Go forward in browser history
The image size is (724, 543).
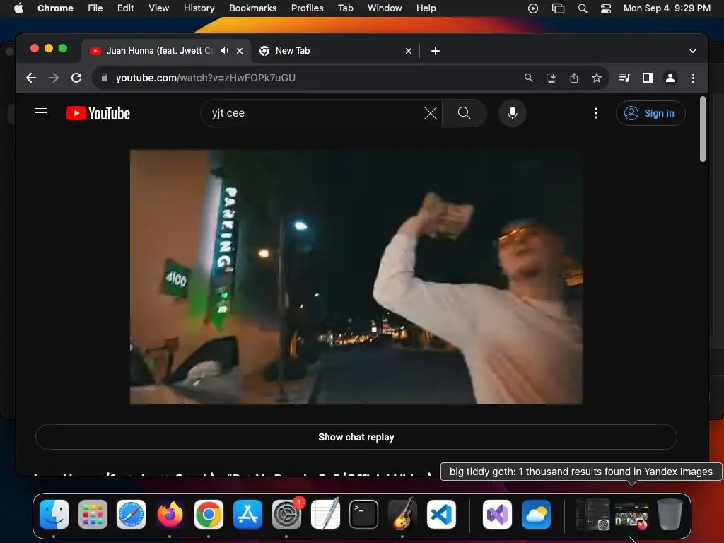pyautogui.click(x=54, y=78)
